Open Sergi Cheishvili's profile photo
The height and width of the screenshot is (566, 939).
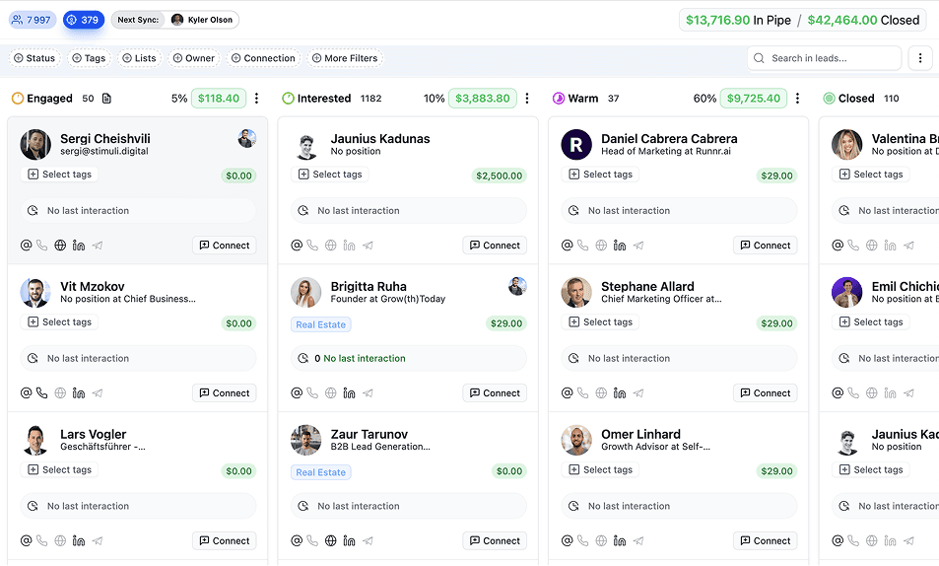pyautogui.click(x=35, y=145)
